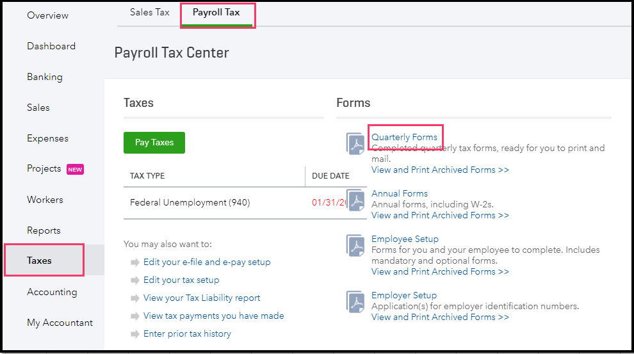Click the NEW badge next to Projects

[75, 170]
